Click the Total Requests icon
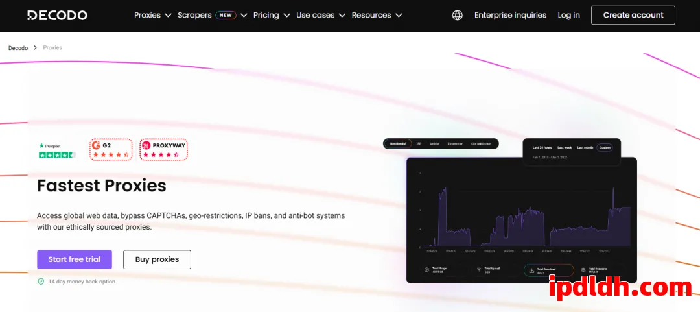The width and height of the screenshot is (700, 312). point(583,270)
